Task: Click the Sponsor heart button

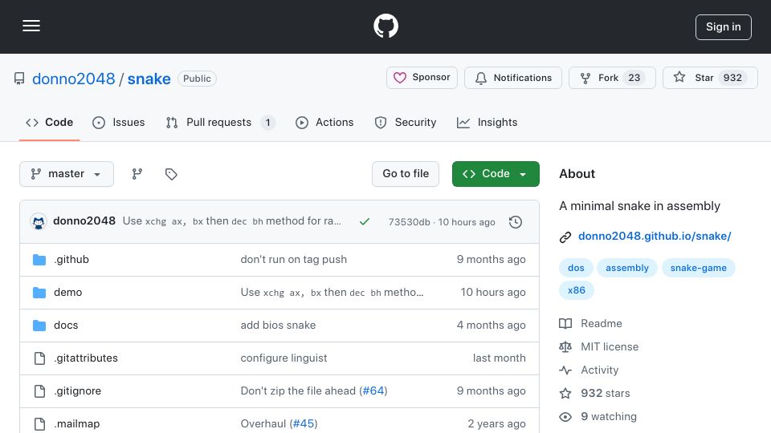Action: pyautogui.click(x=422, y=78)
